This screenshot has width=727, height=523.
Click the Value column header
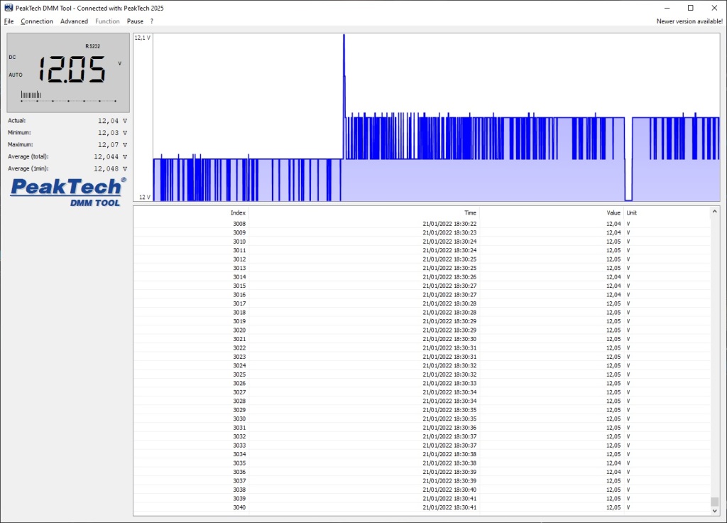tap(613, 212)
